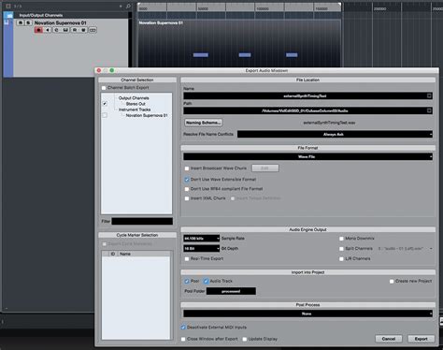
Task: Toggle Audio Track import checkbox
Action: 206,282
